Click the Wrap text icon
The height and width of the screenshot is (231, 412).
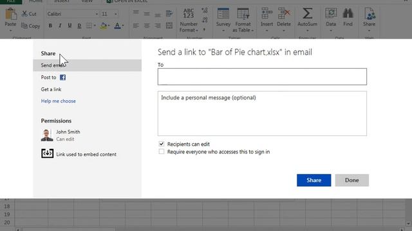click(169, 13)
